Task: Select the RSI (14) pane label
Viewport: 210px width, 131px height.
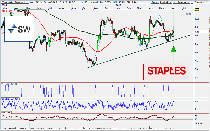Action: click(6, 112)
